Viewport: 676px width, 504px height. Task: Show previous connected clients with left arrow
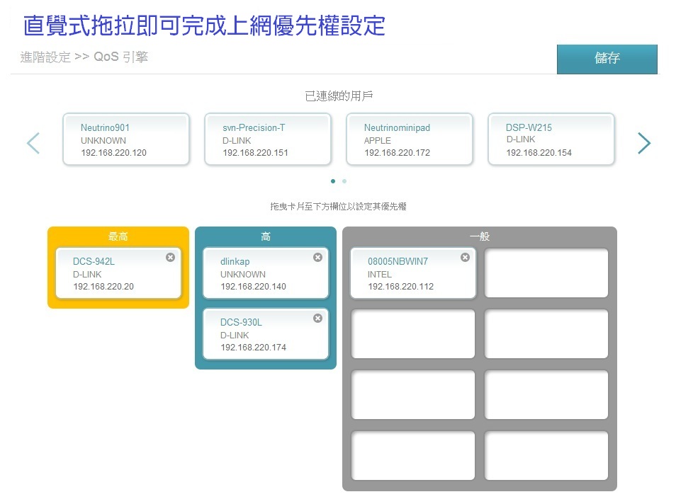tap(33, 143)
